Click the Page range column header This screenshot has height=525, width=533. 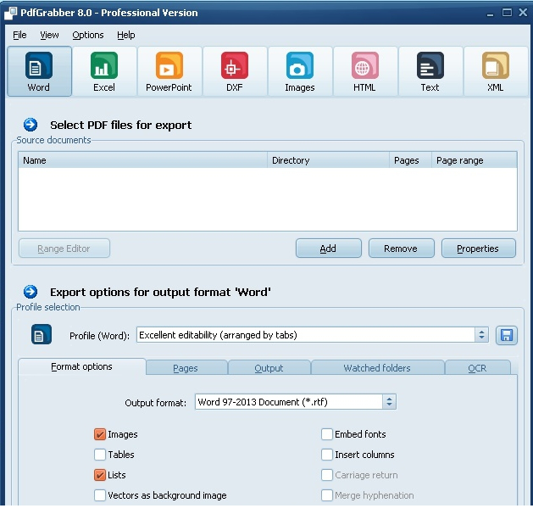(x=475, y=160)
